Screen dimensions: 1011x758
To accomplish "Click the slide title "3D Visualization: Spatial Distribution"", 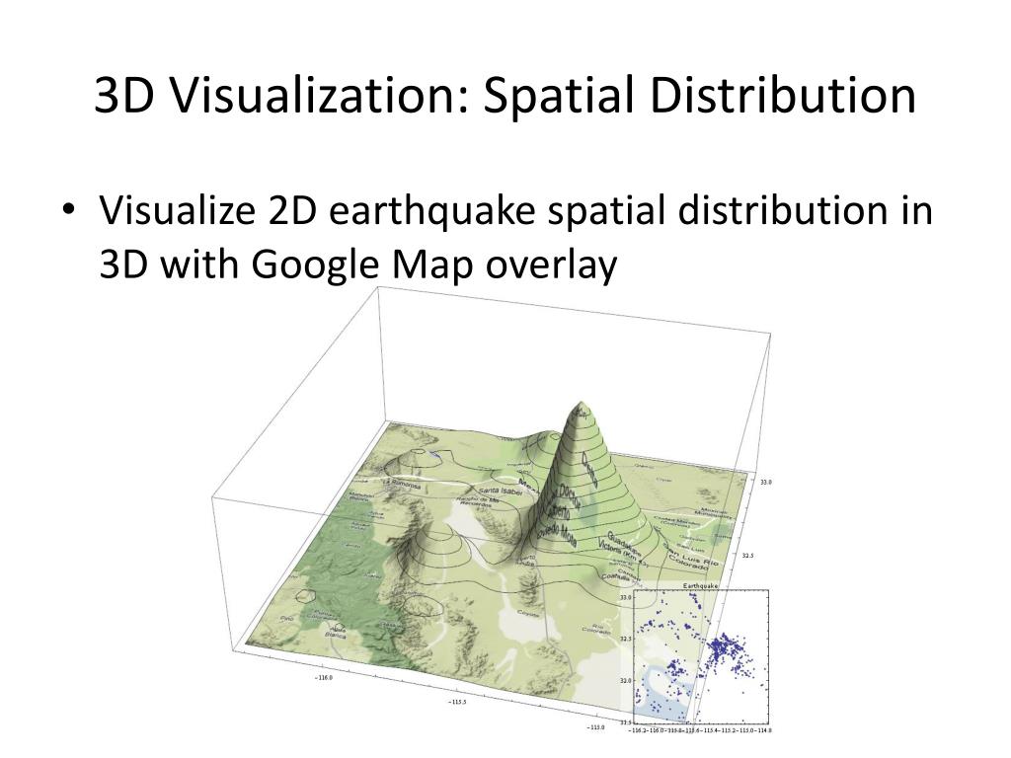I will 505,96.
